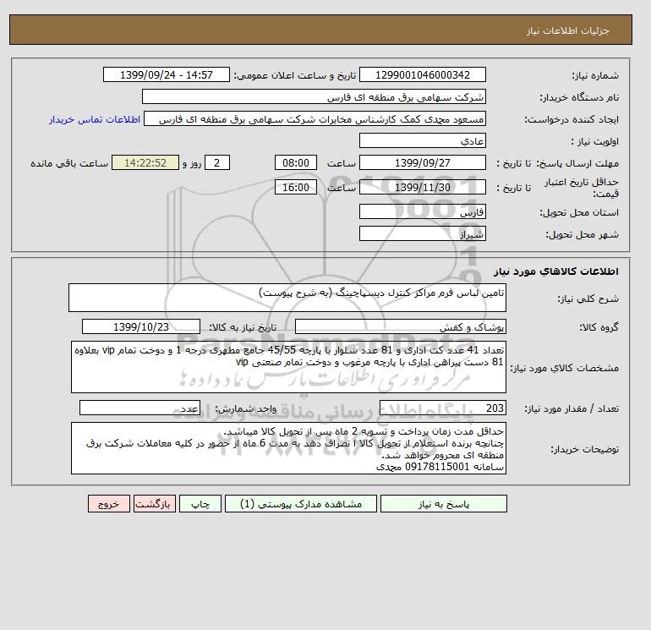Click delivery province field فارس
The height and width of the screenshot is (630, 651).
tap(422, 211)
